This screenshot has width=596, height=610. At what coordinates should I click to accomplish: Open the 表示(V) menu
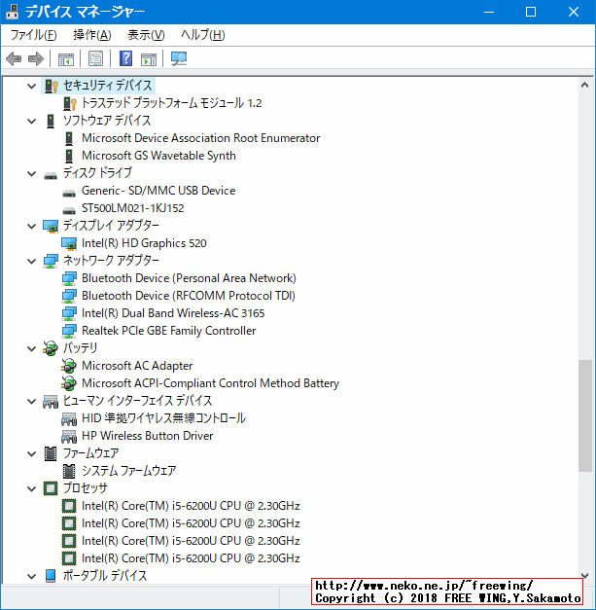(146, 35)
